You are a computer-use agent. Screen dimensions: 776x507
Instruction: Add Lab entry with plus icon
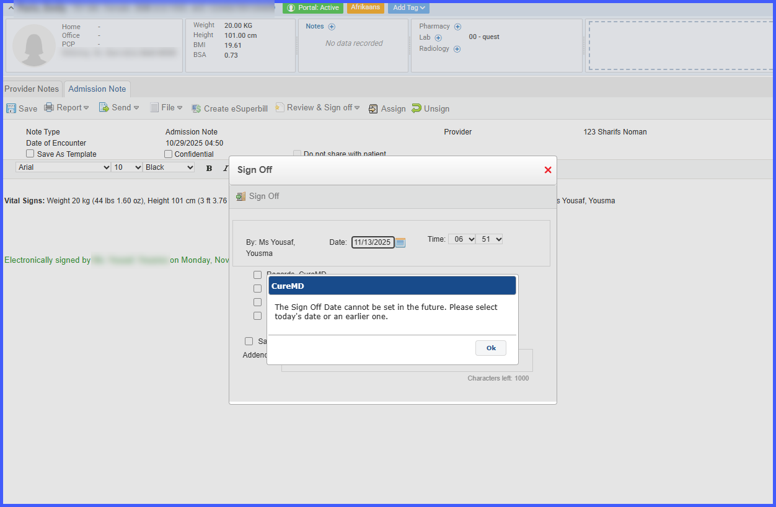tap(439, 38)
